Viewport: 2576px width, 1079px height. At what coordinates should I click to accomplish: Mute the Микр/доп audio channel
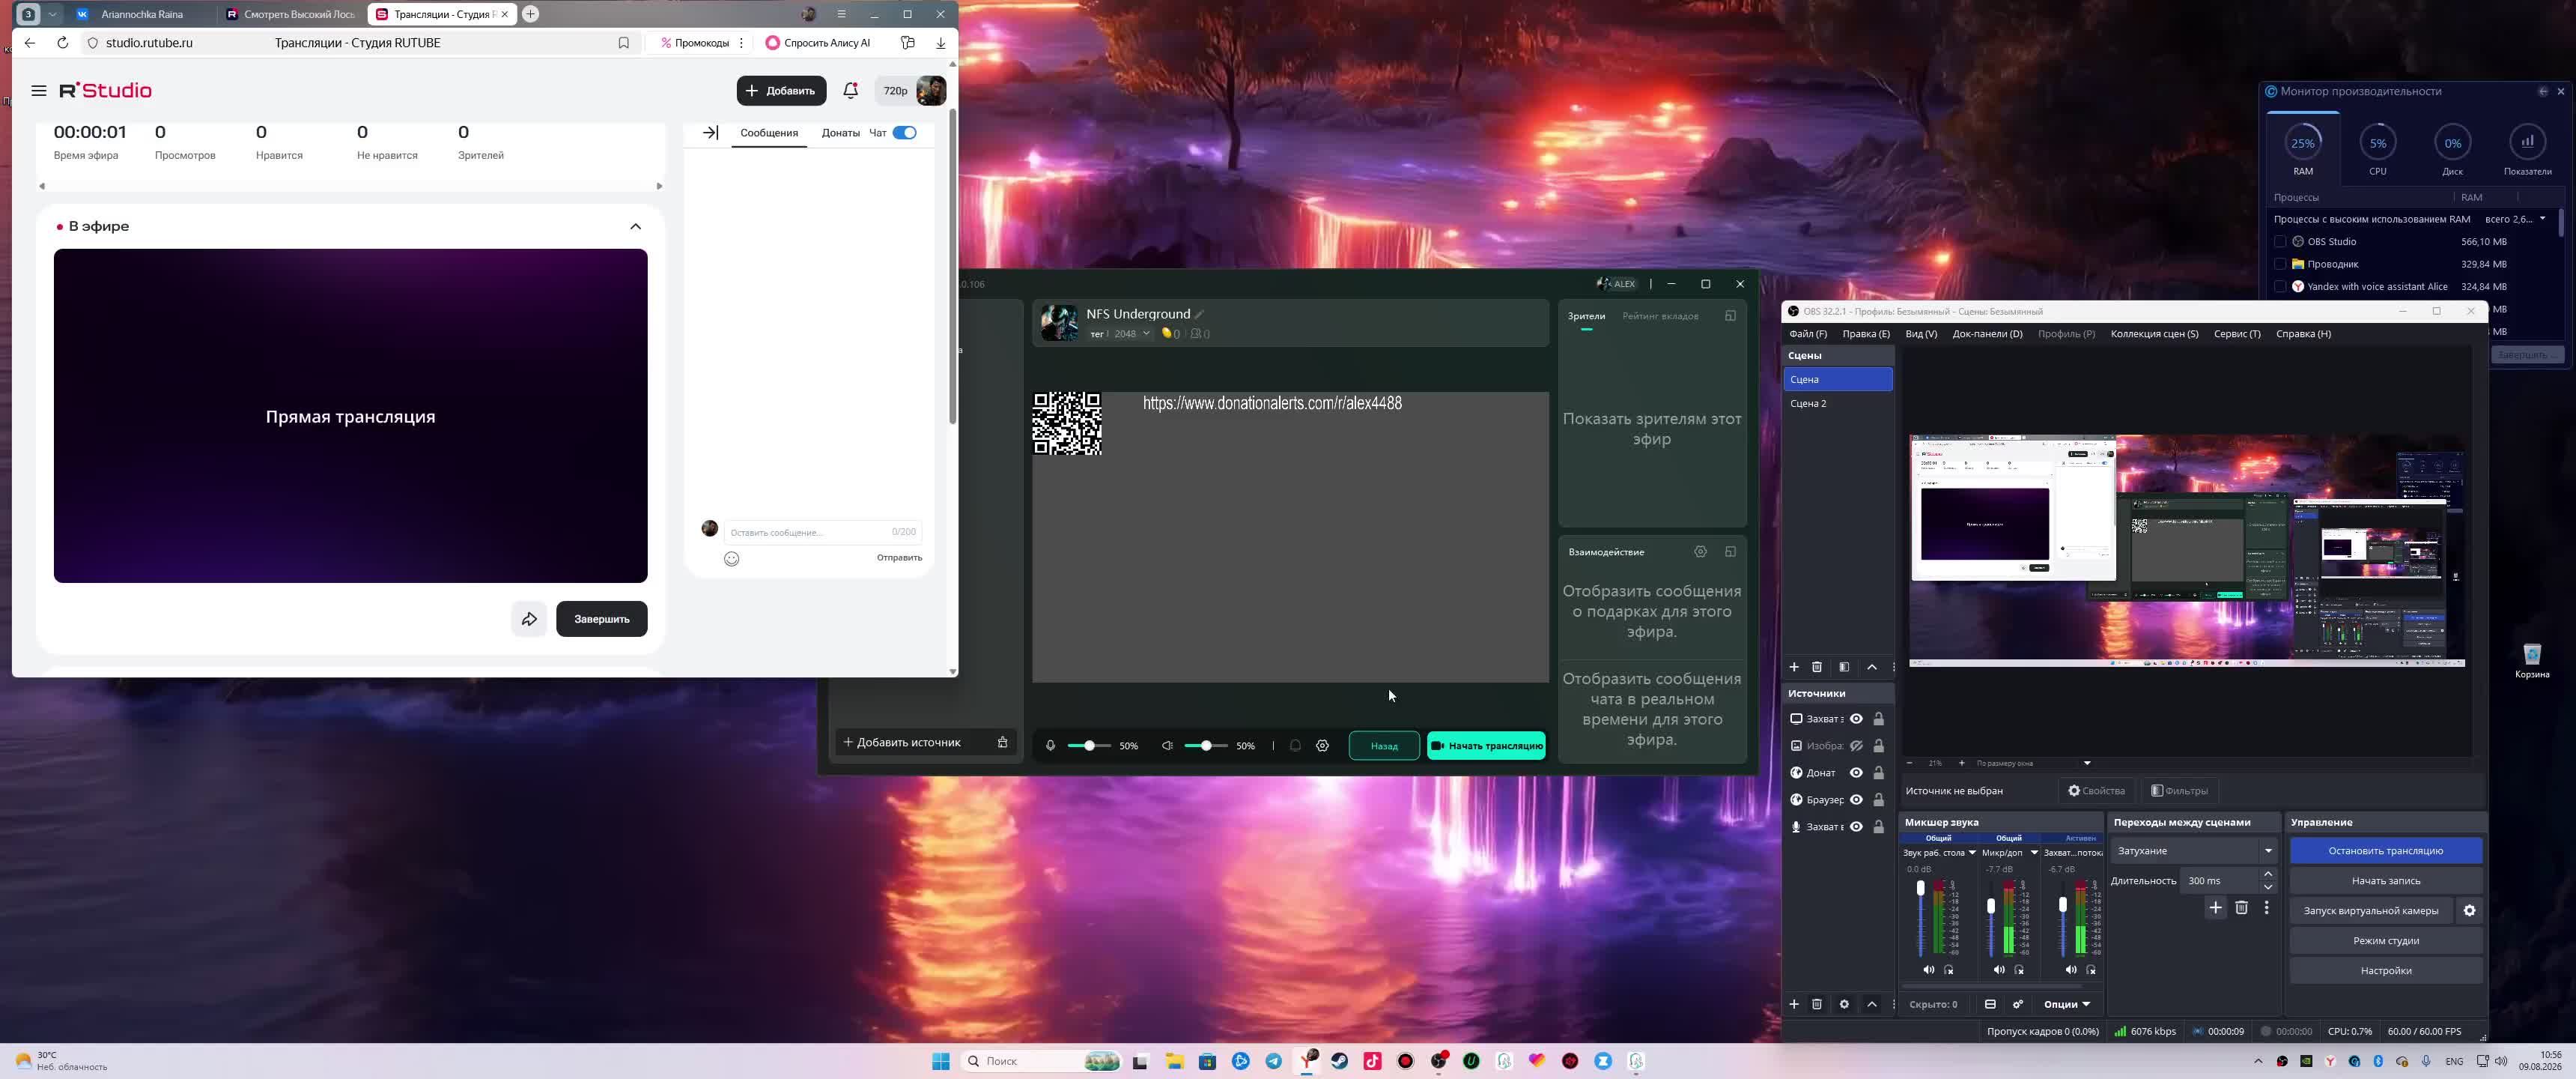(1999, 970)
